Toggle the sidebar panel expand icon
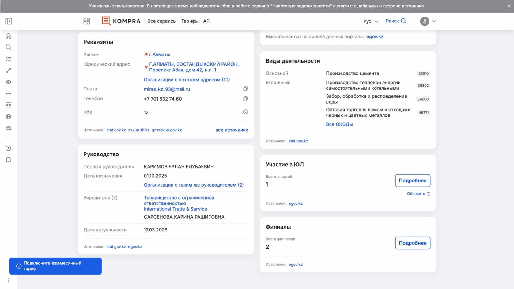Image resolution: width=514 pixels, height=289 pixels. point(9,21)
